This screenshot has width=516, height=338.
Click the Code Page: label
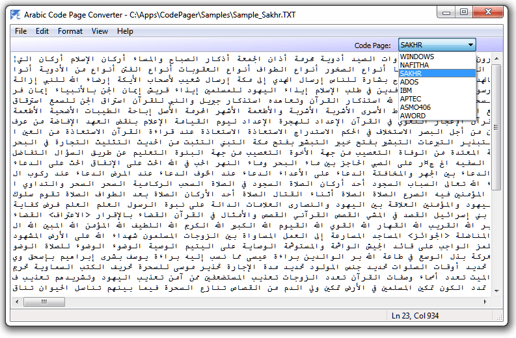coord(372,45)
